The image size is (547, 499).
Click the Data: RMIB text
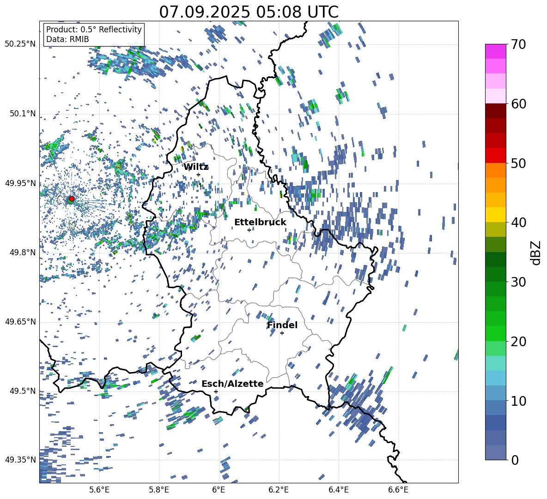[x=67, y=39]
